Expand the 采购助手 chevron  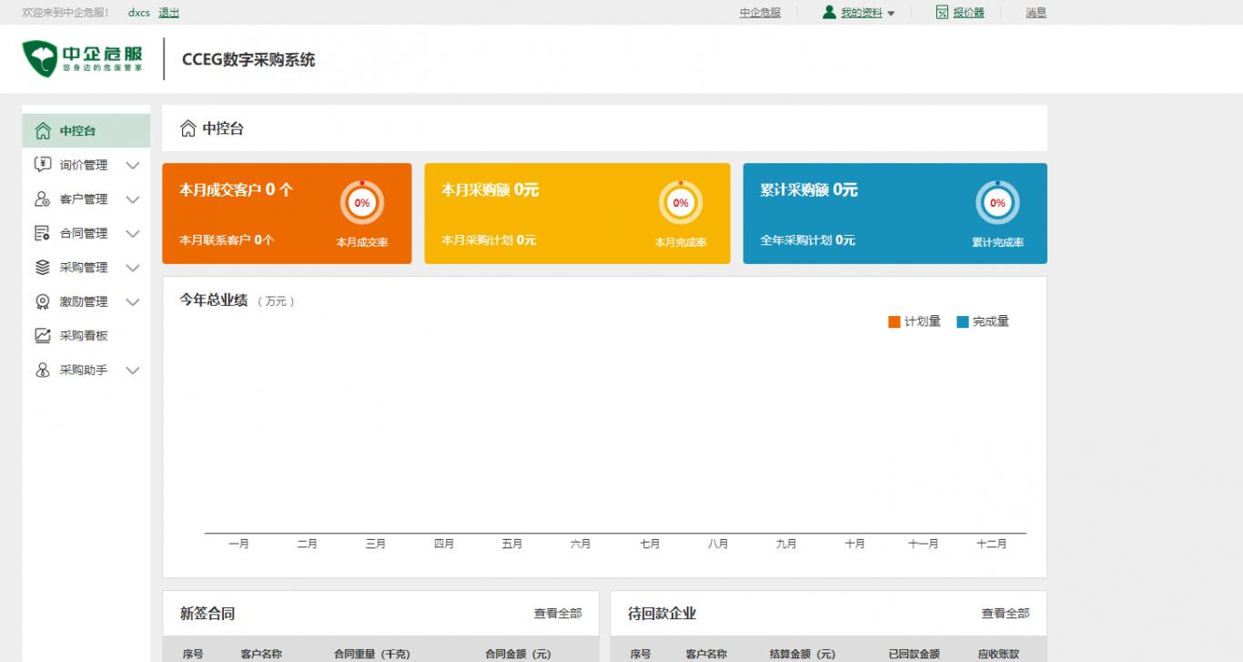coord(133,371)
